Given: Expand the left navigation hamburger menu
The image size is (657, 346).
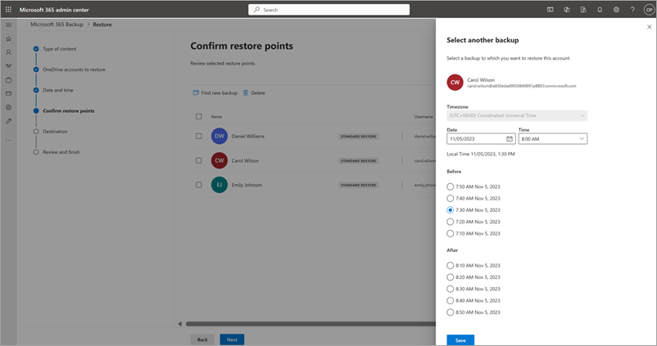Looking at the screenshot, I should (x=9, y=25).
